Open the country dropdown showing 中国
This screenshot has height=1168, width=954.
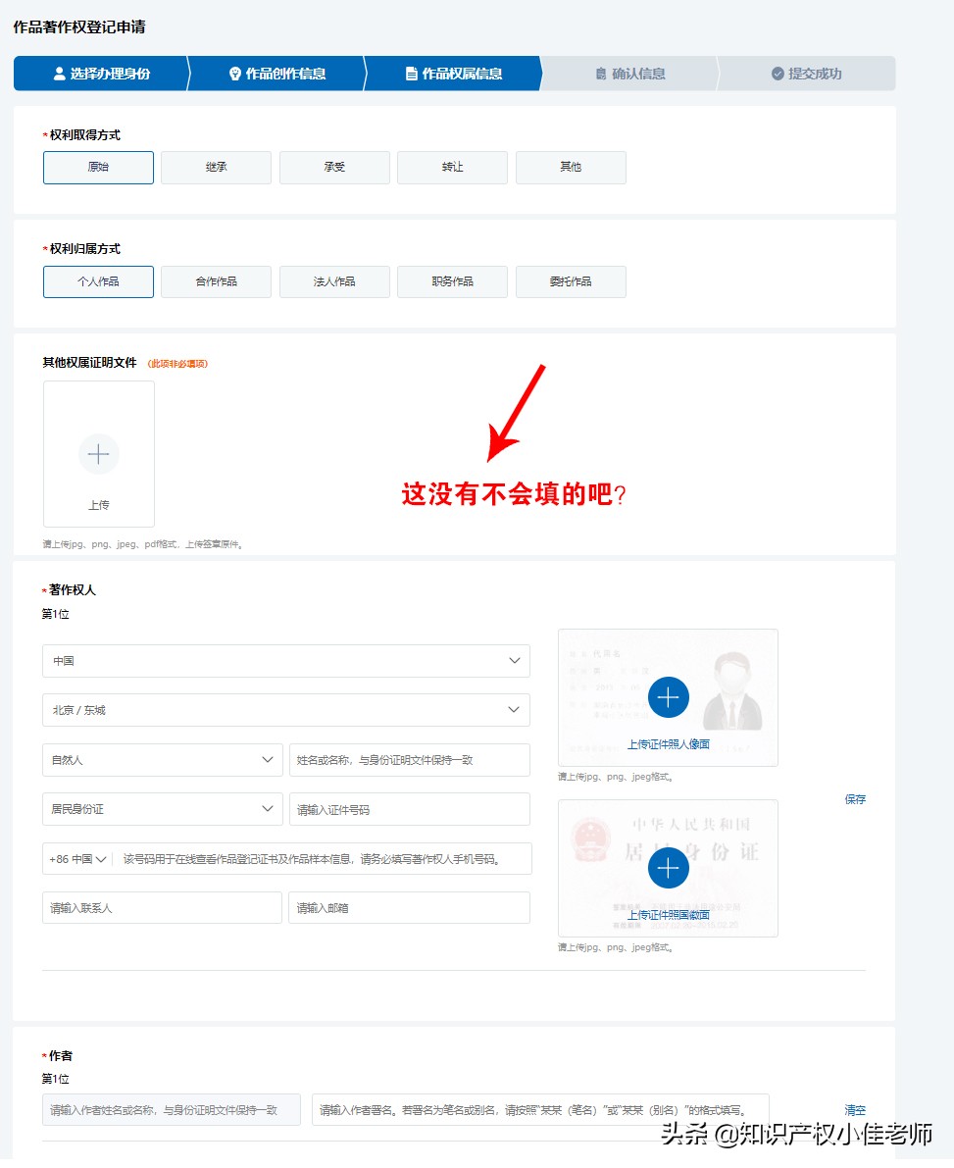[285, 660]
